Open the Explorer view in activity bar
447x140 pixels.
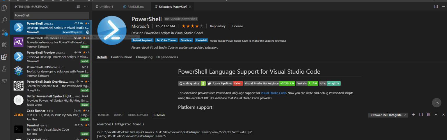pyautogui.click(x=4, y=8)
